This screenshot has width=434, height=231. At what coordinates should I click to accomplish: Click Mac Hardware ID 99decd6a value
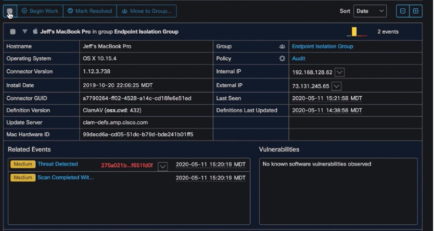click(x=138, y=134)
